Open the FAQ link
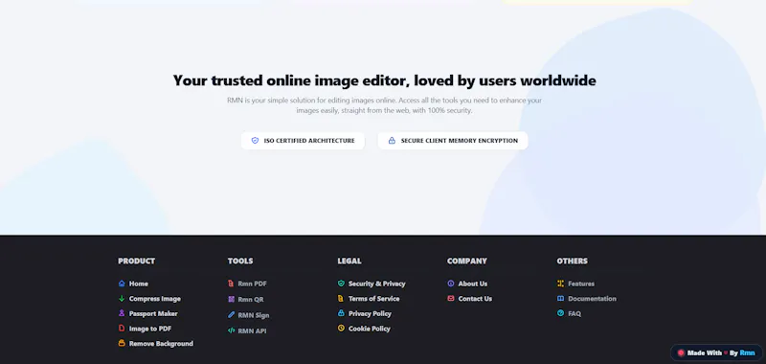The width and height of the screenshot is (766, 364). pos(574,313)
